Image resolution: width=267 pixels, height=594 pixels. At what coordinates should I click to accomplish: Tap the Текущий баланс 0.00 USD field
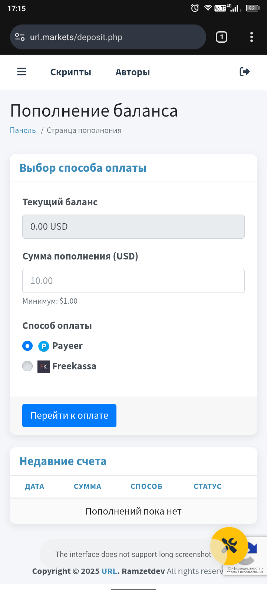133,226
